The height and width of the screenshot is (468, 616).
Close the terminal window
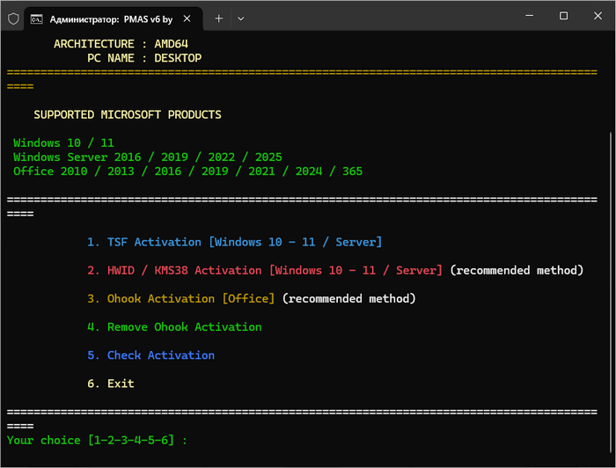tap(598, 16)
